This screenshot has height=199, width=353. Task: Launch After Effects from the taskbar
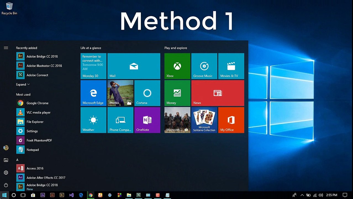[x=43, y=195]
